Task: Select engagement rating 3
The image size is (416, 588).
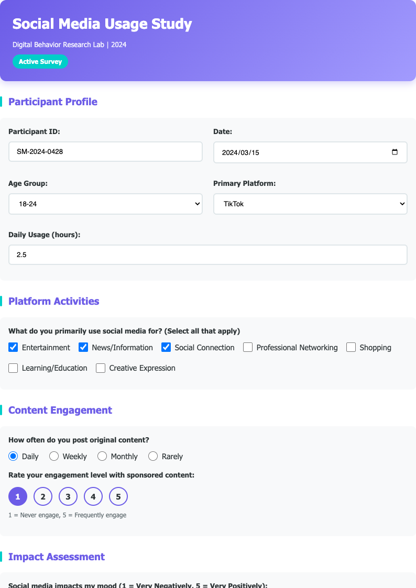Action: coord(68,496)
